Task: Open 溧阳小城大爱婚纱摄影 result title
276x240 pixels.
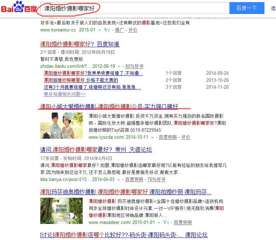Action: click(109, 107)
